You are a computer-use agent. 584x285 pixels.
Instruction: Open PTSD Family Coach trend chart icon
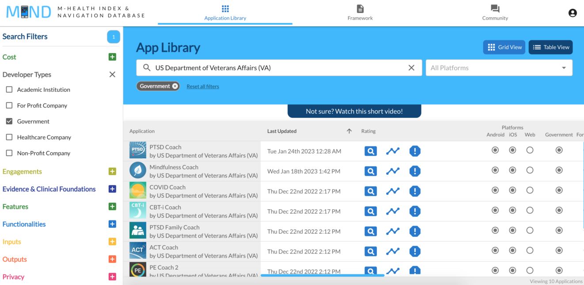(393, 231)
